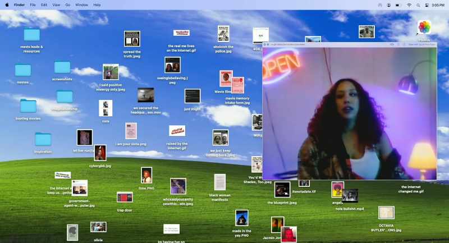The width and height of the screenshot is (449, 243).
Task: Open Spotlight search magnifier icon
Action: 418,5
